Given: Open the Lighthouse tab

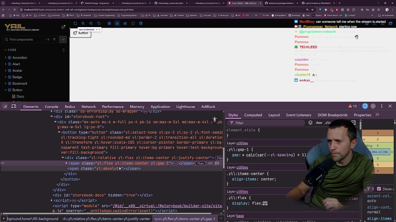Looking at the screenshot, I should point(186,107).
